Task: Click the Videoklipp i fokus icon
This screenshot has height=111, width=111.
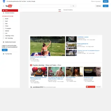Action: (x=4, y=36)
